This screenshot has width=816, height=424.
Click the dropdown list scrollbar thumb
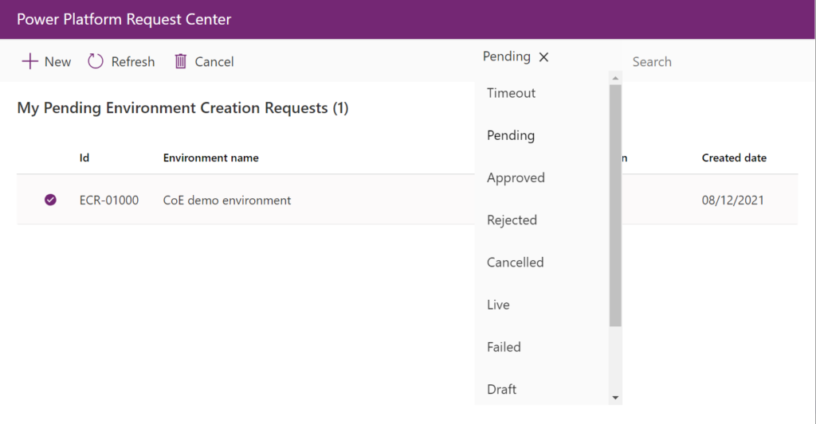pos(614,205)
